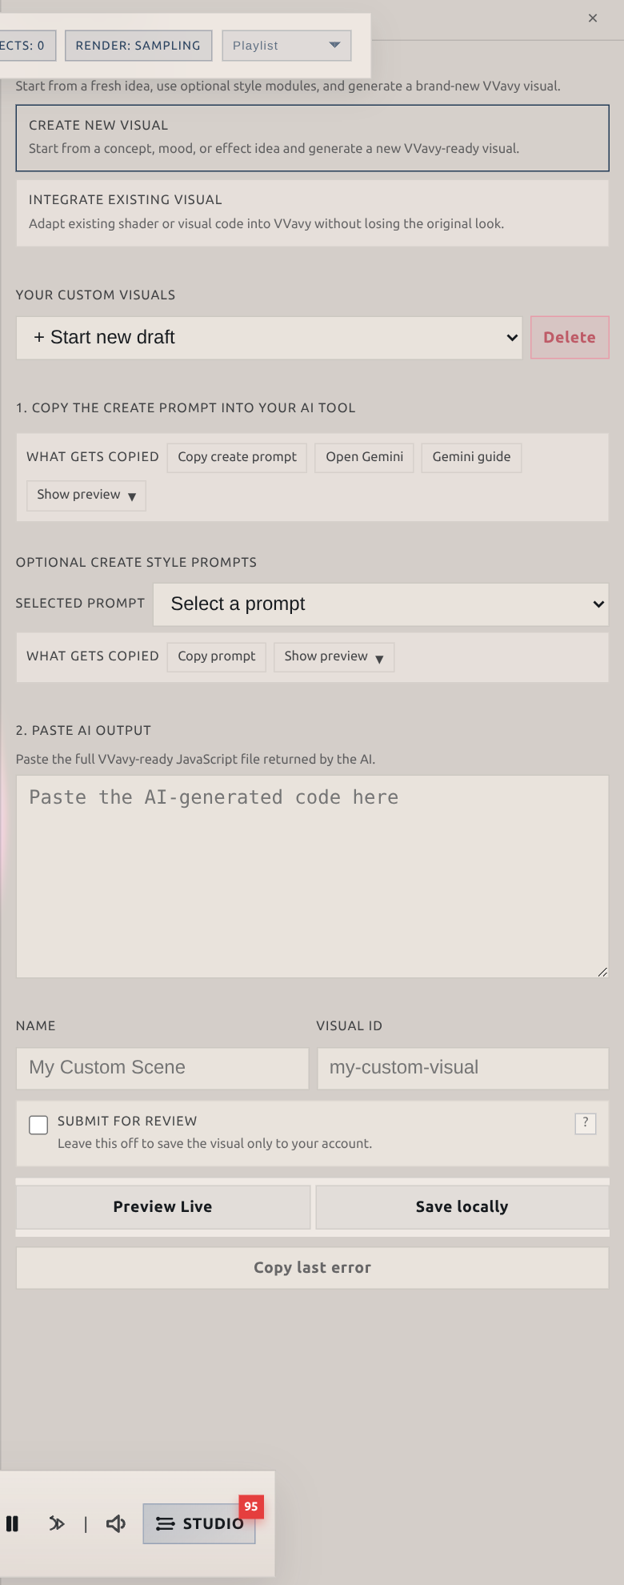The image size is (624, 1585).
Task: Click the Copy create prompt button
Action: (237, 457)
